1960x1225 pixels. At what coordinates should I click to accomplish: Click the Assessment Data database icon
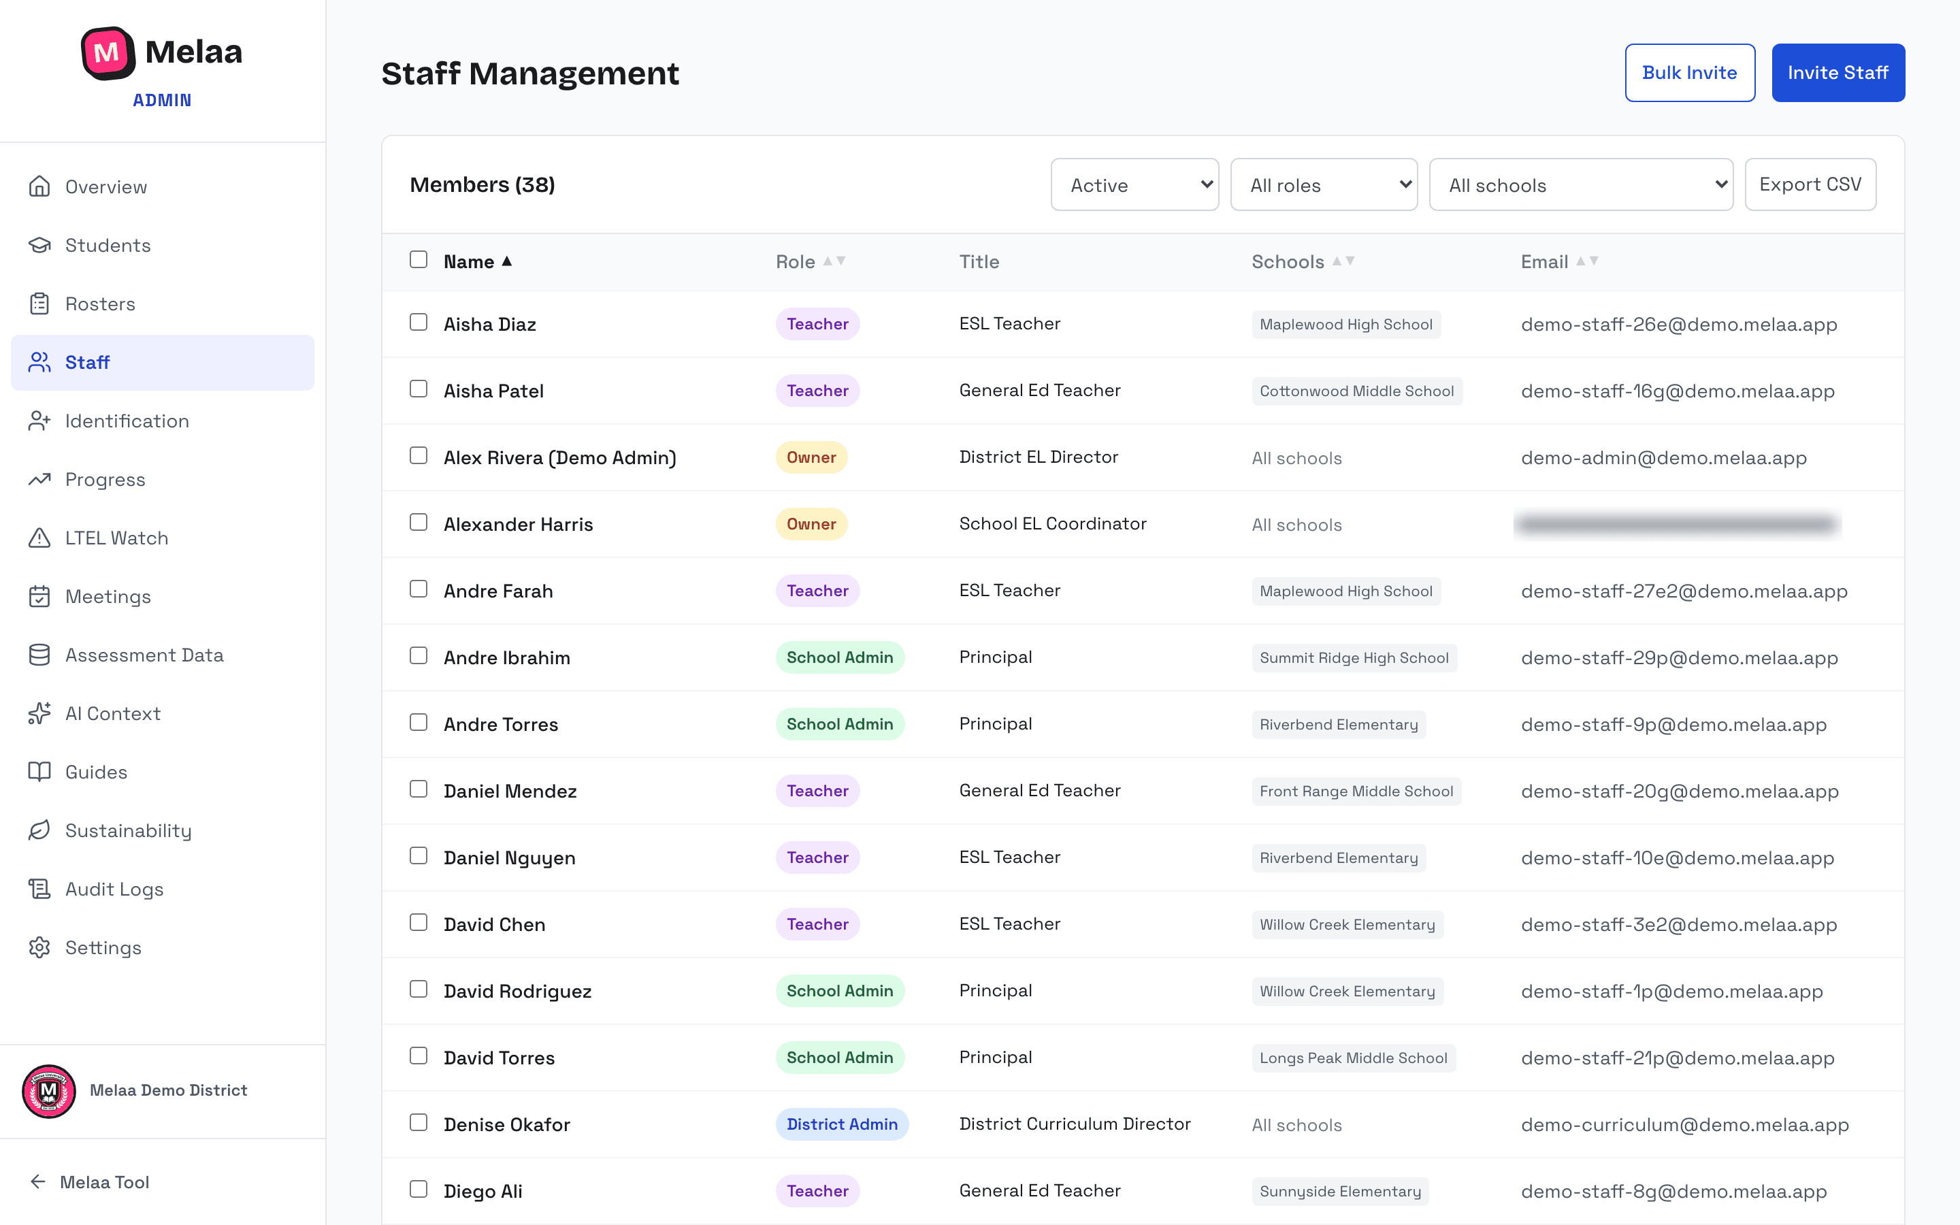(39, 655)
